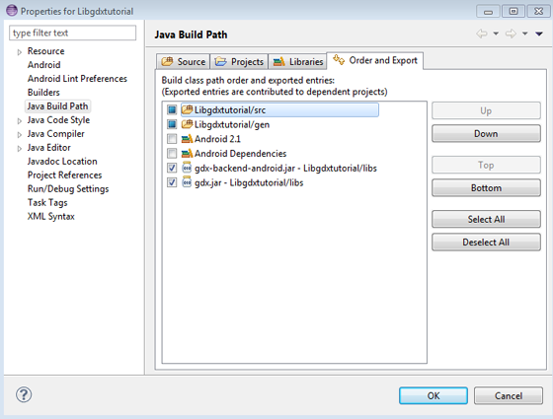This screenshot has width=553, height=419.
Task: Click the Android 2.1 library icon
Action: [187, 139]
